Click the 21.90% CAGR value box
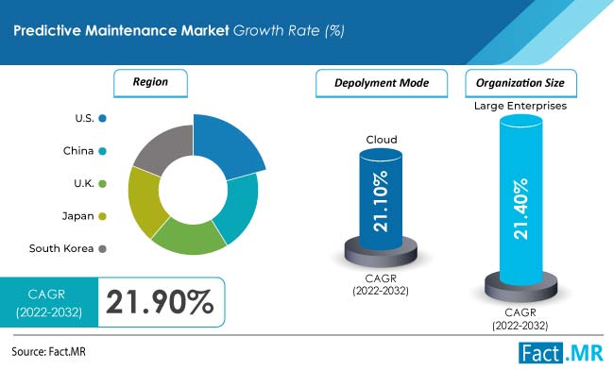 click(162, 302)
